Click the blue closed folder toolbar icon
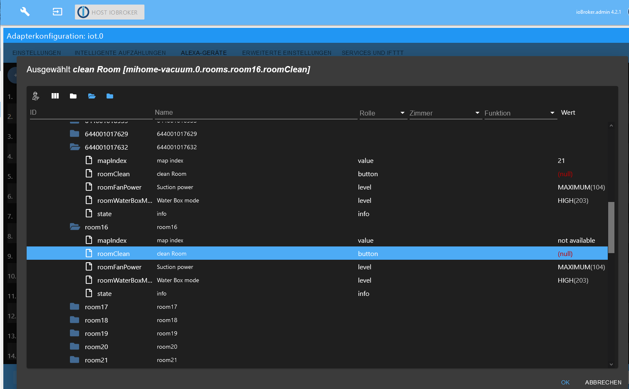Viewport: 629px width, 389px height. [110, 96]
